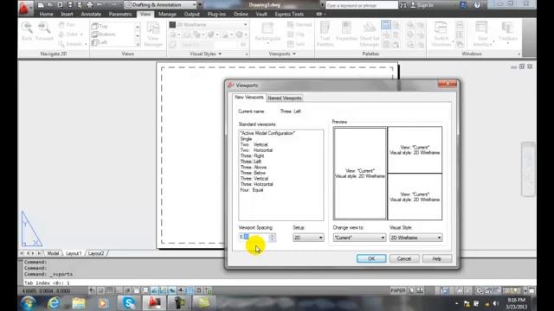Toggle the PAPER space button in status bar

pyautogui.click(x=398, y=290)
